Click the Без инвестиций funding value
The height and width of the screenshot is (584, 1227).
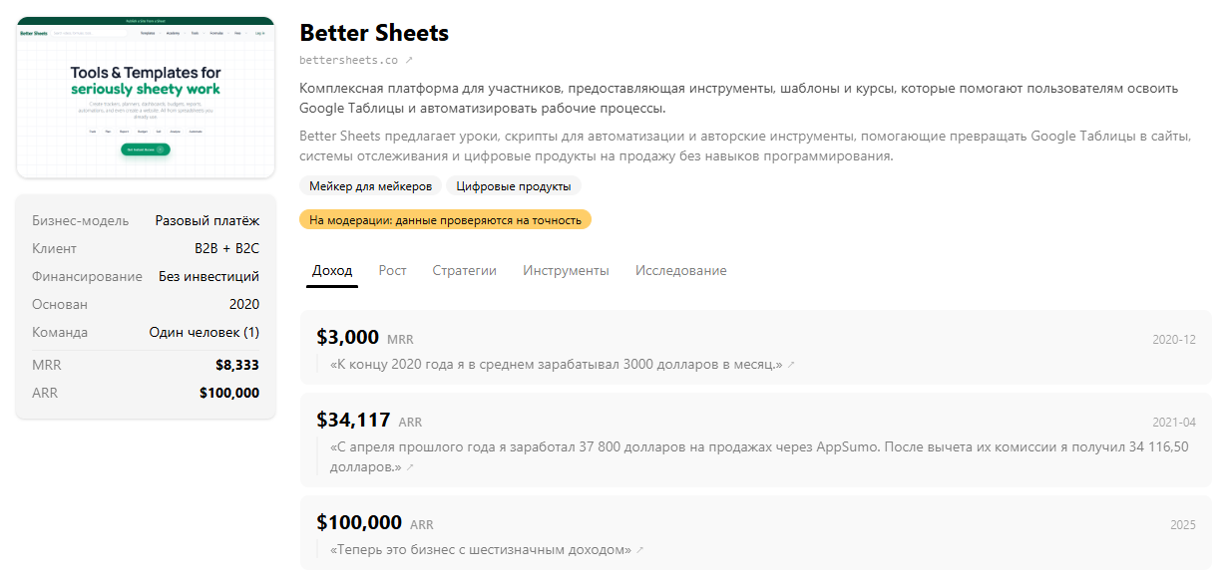pos(209,276)
